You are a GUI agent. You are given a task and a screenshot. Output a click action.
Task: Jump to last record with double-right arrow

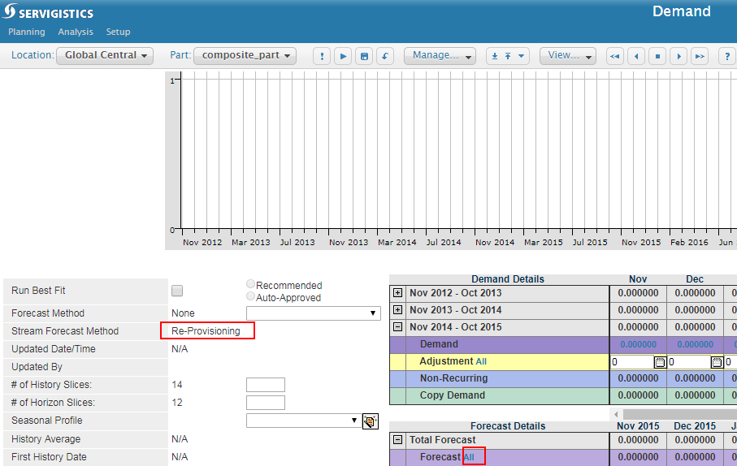pyautogui.click(x=700, y=56)
